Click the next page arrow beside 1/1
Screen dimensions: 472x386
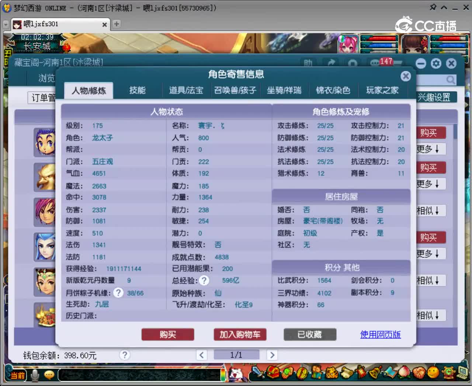pyautogui.click(x=272, y=355)
